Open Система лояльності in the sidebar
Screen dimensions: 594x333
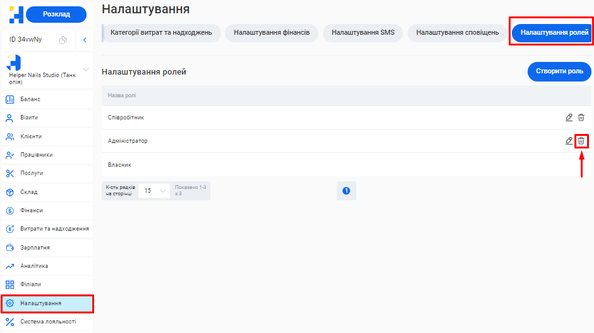click(x=48, y=322)
